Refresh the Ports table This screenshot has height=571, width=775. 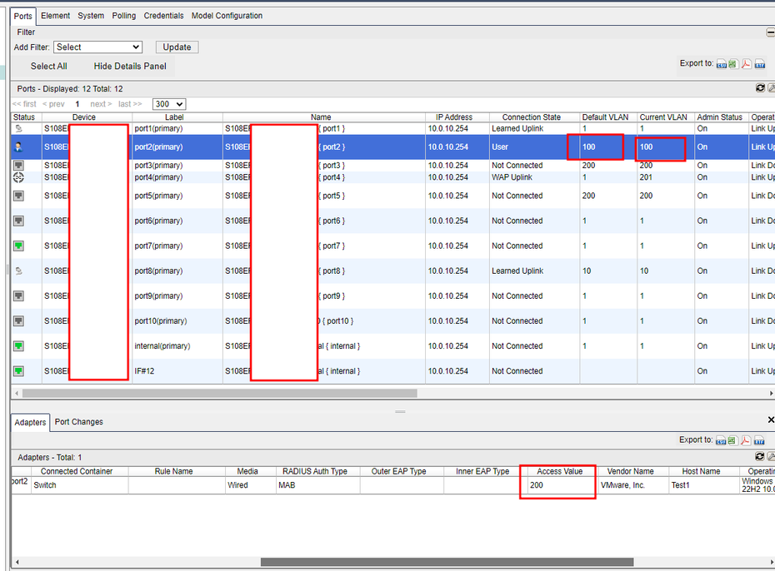pos(760,88)
